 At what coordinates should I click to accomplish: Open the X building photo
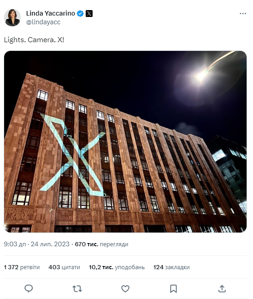[125, 142]
